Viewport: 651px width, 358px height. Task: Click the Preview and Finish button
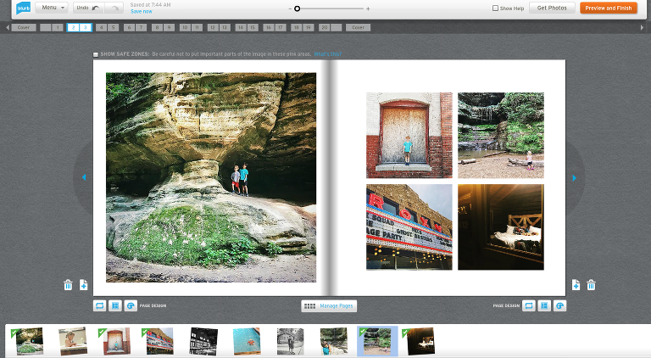click(x=609, y=8)
